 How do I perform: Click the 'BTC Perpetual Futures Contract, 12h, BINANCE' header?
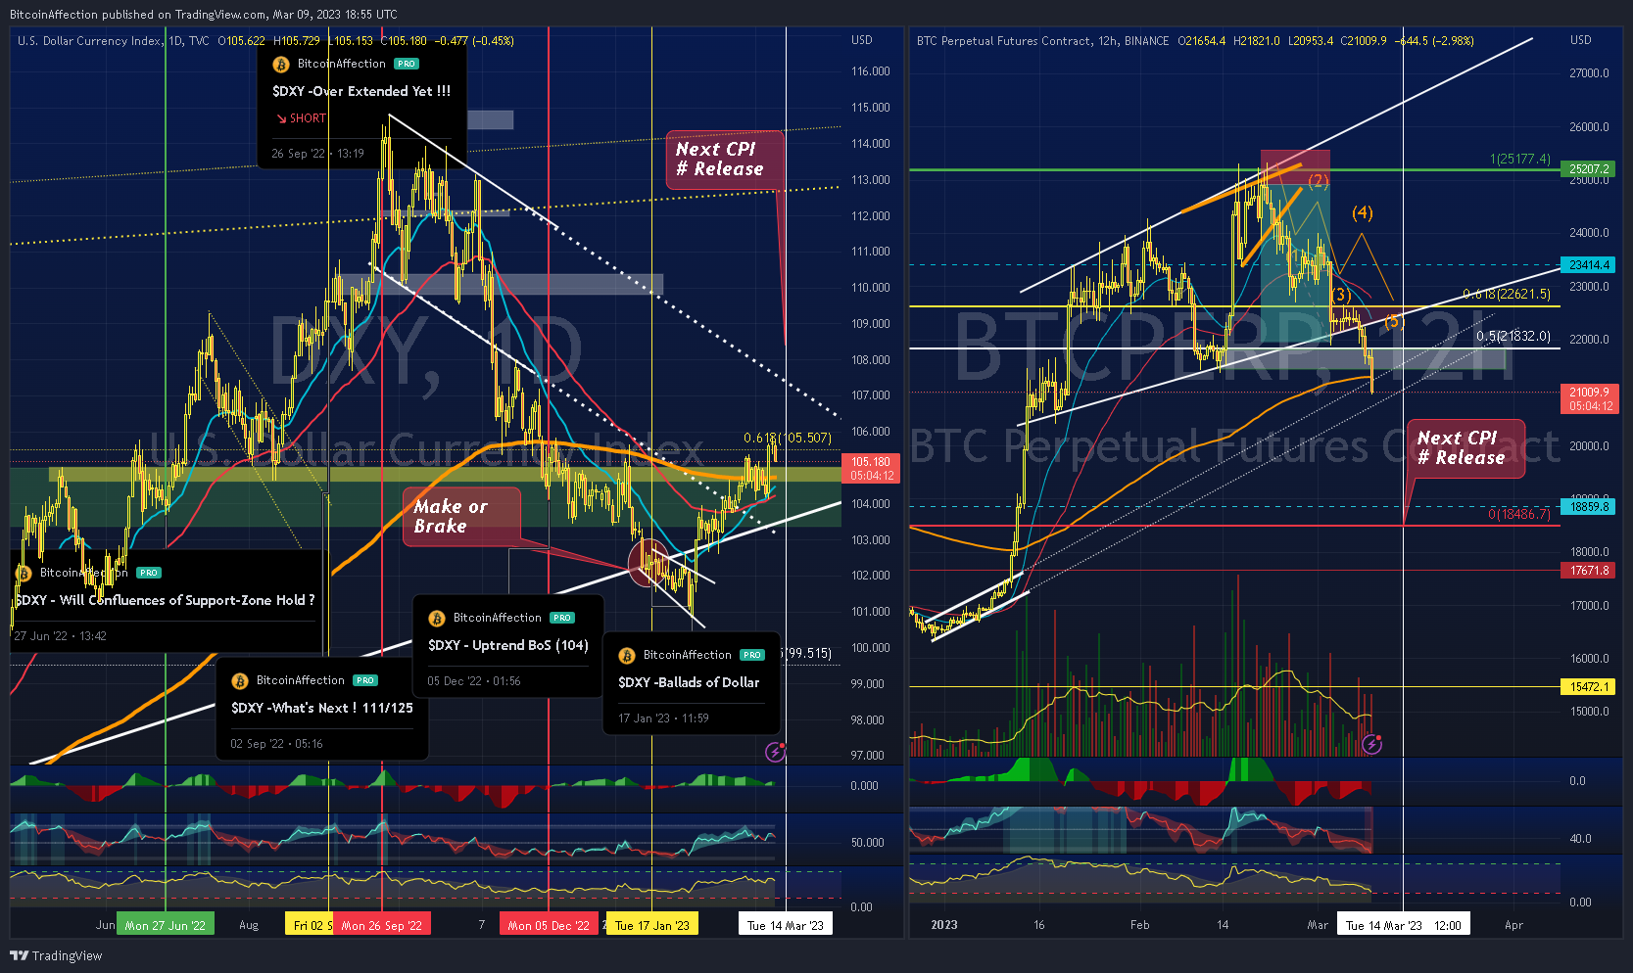pyautogui.click(x=1042, y=41)
